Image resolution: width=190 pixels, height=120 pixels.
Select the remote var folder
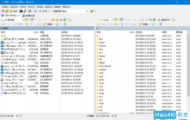point(101,110)
